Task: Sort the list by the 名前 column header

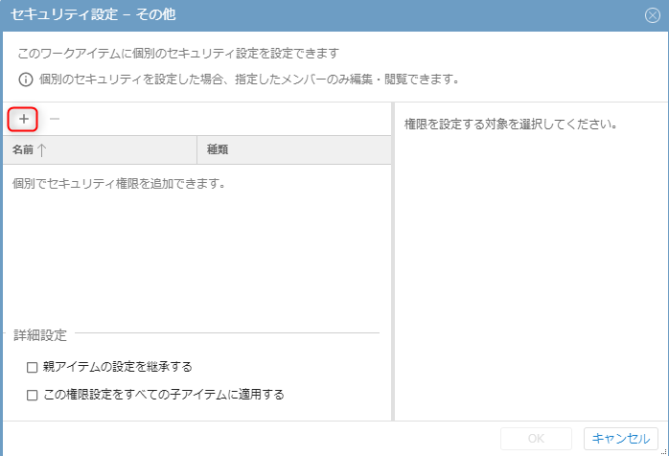Action: pyautogui.click(x=100, y=149)
